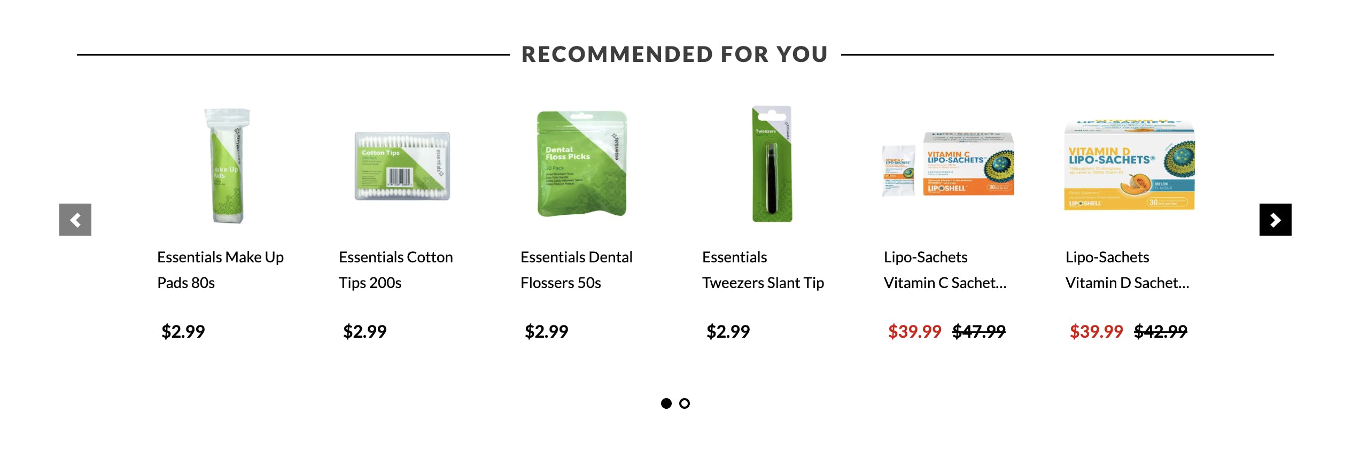Click the crossed-out $42.99 price

click(1160, 332)
